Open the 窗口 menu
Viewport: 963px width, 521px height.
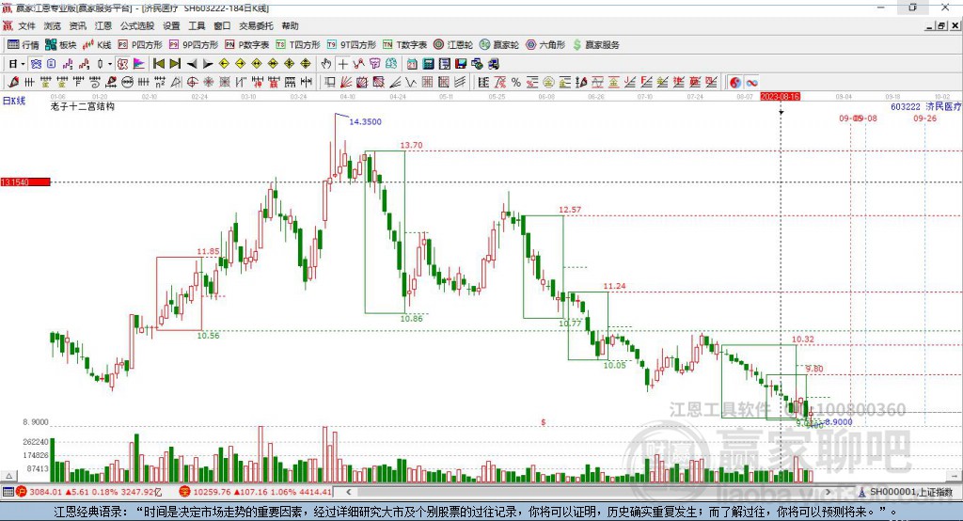click(x=222, y=25)
